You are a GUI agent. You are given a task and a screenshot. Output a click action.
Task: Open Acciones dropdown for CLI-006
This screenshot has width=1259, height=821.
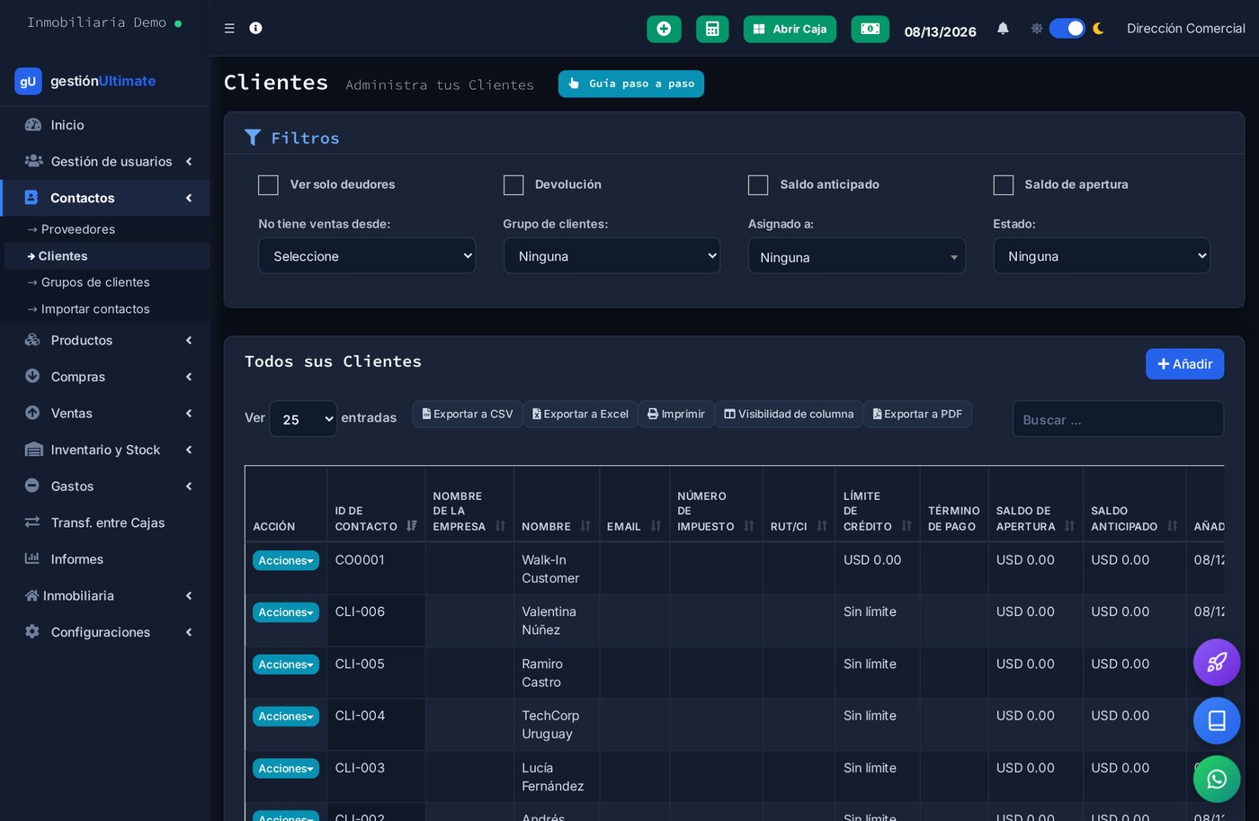pyautogui.click(x=286, y=612)
